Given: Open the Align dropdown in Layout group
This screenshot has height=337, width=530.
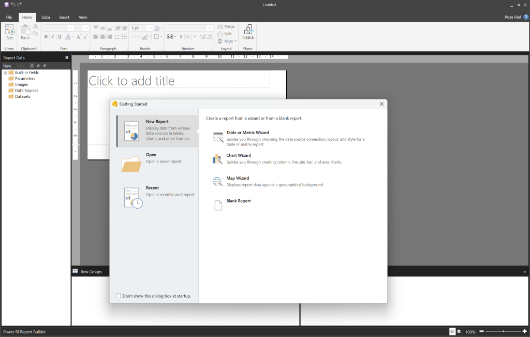Looking at the screenshot, I should click(228, 41).
